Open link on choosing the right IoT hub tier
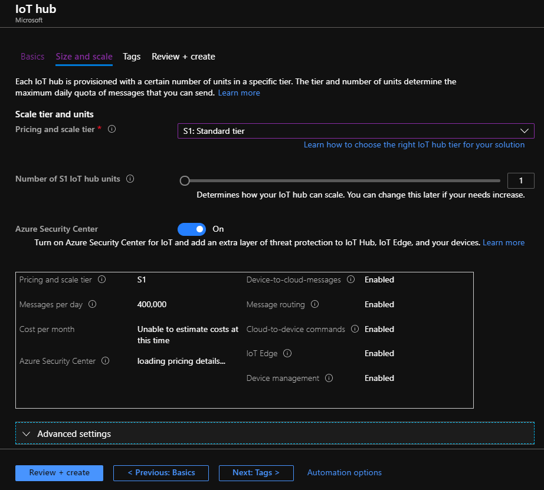Image resolution: width=544 pixels, height=490 pixels. point(414,144)
